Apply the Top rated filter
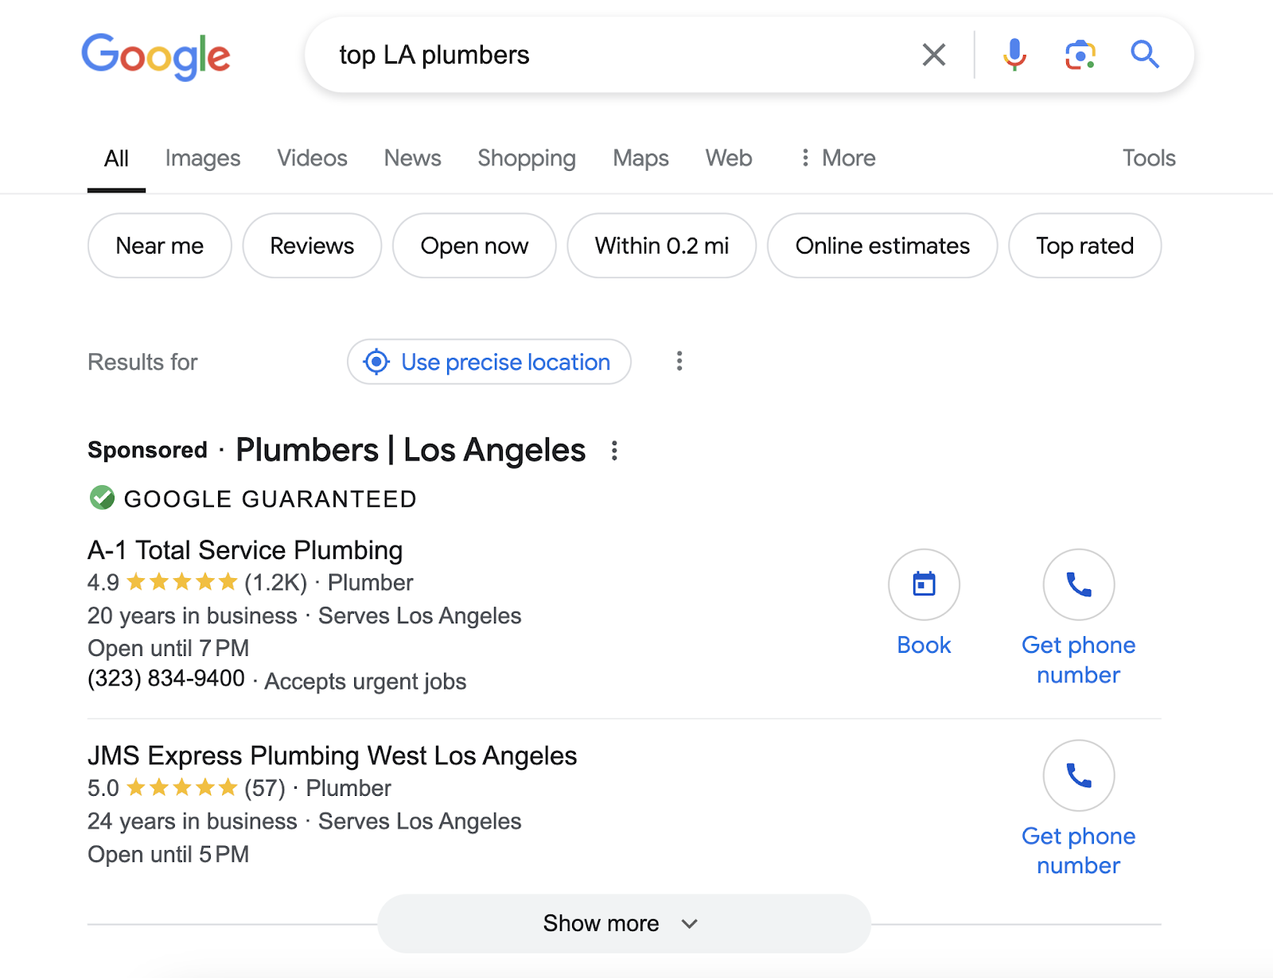Screen dimensions: 1273x978 click(1084, 246)
